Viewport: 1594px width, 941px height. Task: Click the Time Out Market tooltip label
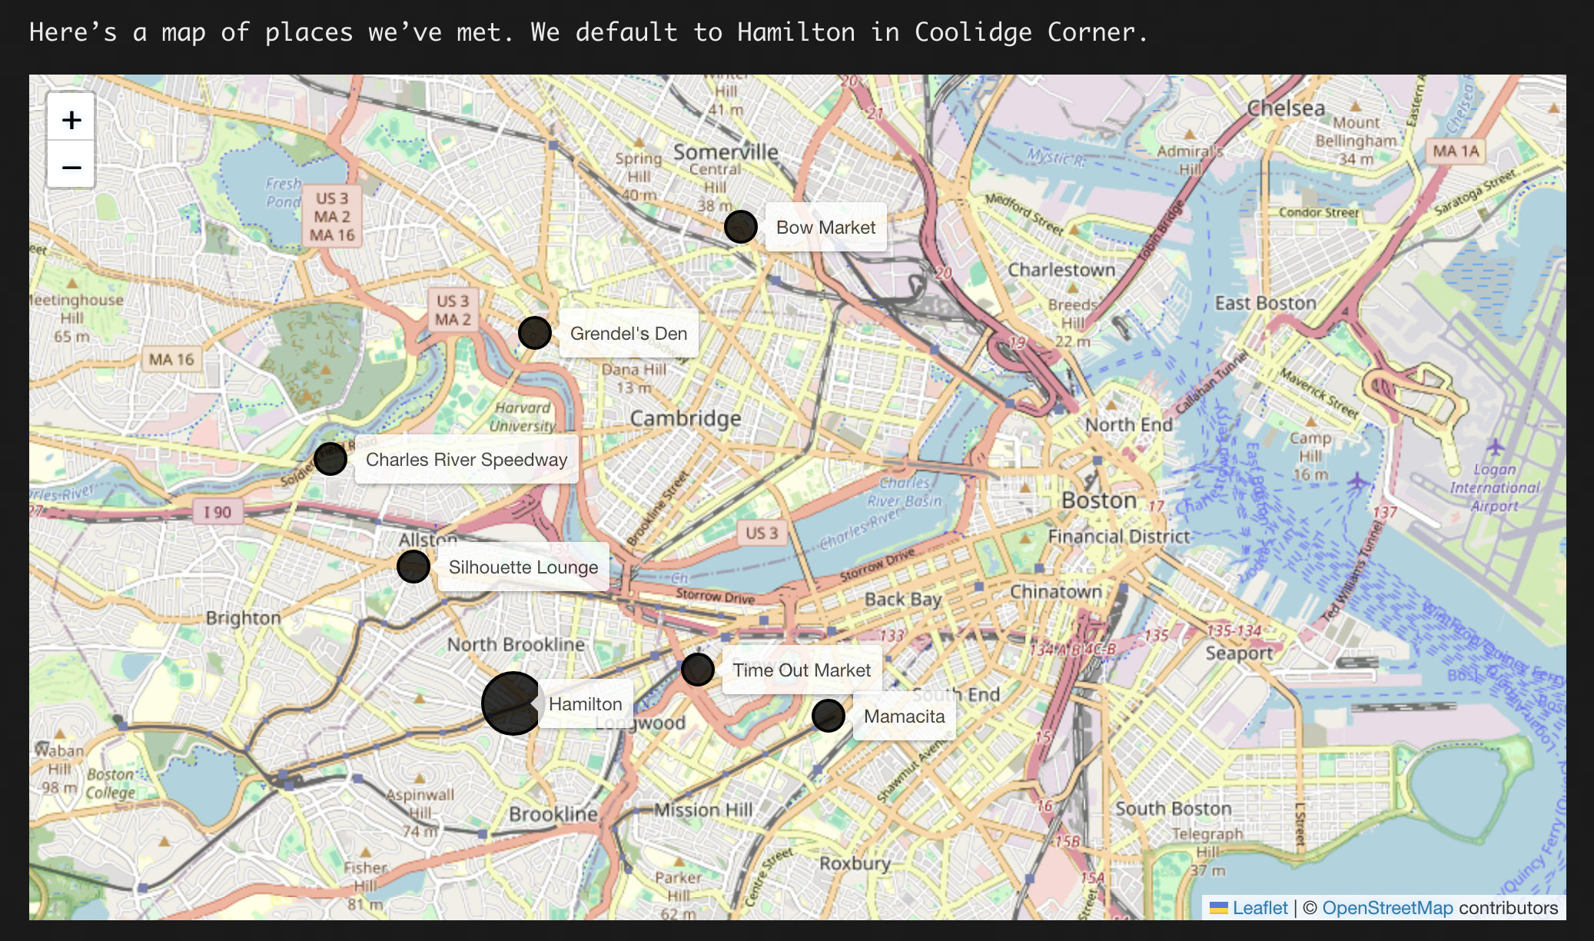point(802,670)
